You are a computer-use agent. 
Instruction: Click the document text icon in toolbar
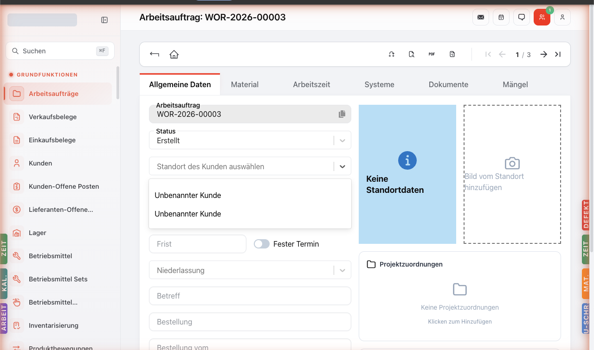(x=452, y=54)
